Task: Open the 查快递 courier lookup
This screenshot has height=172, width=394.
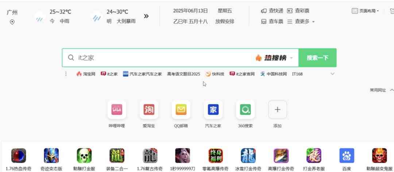Action: tap(272, 11)
